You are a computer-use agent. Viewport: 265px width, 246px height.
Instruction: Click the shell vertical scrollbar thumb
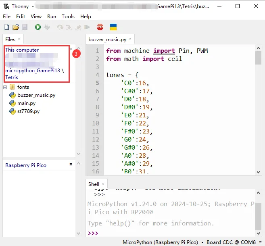(258, 217)
